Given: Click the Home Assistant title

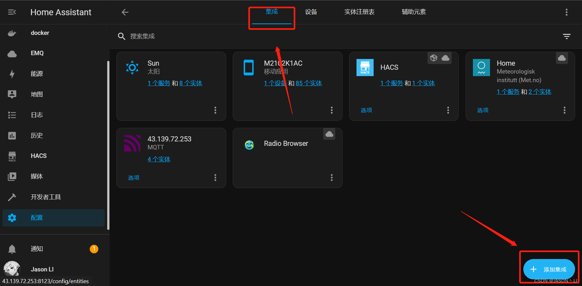Looking at the screenshot, I should click(x=61, y=12).
